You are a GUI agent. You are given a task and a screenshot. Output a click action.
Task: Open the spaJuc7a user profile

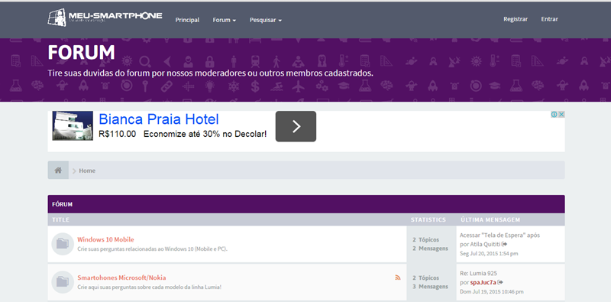[483, 282]
